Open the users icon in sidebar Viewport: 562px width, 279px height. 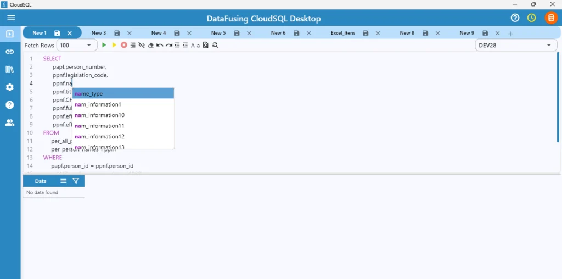[10, 122]
